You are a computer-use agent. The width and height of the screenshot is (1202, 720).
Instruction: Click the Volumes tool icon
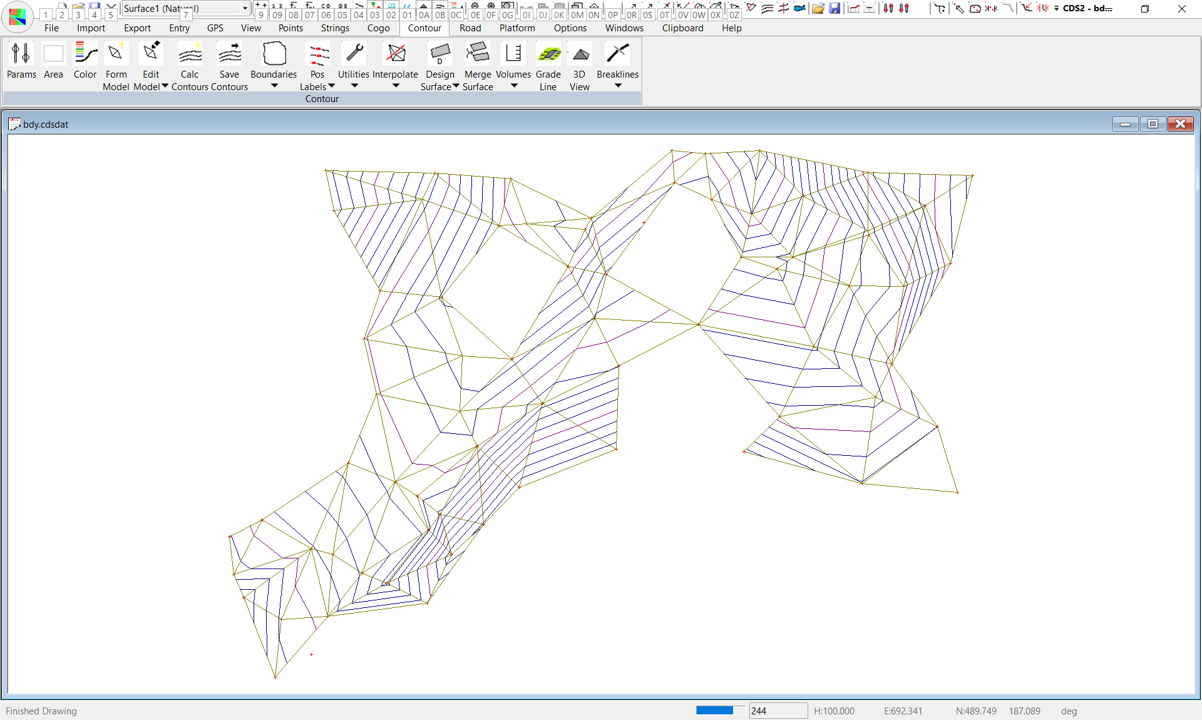(x=513, y=54)
